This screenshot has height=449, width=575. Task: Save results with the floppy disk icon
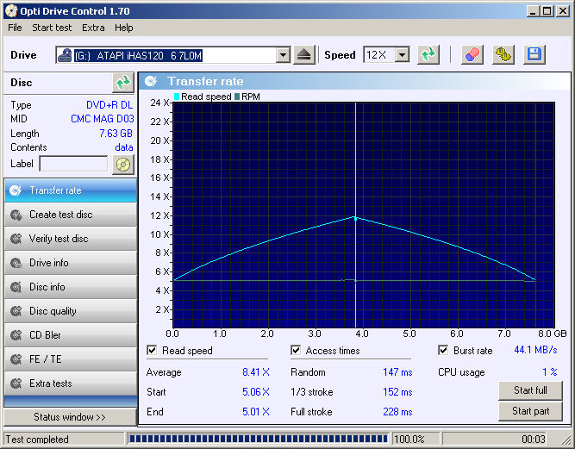pos(534,55)
